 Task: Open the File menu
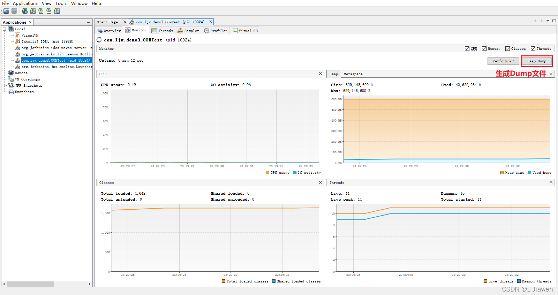[x=5, y=3]
